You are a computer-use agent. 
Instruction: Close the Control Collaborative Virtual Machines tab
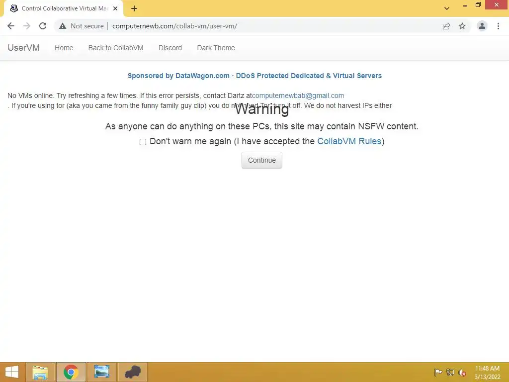click(115, 8)
